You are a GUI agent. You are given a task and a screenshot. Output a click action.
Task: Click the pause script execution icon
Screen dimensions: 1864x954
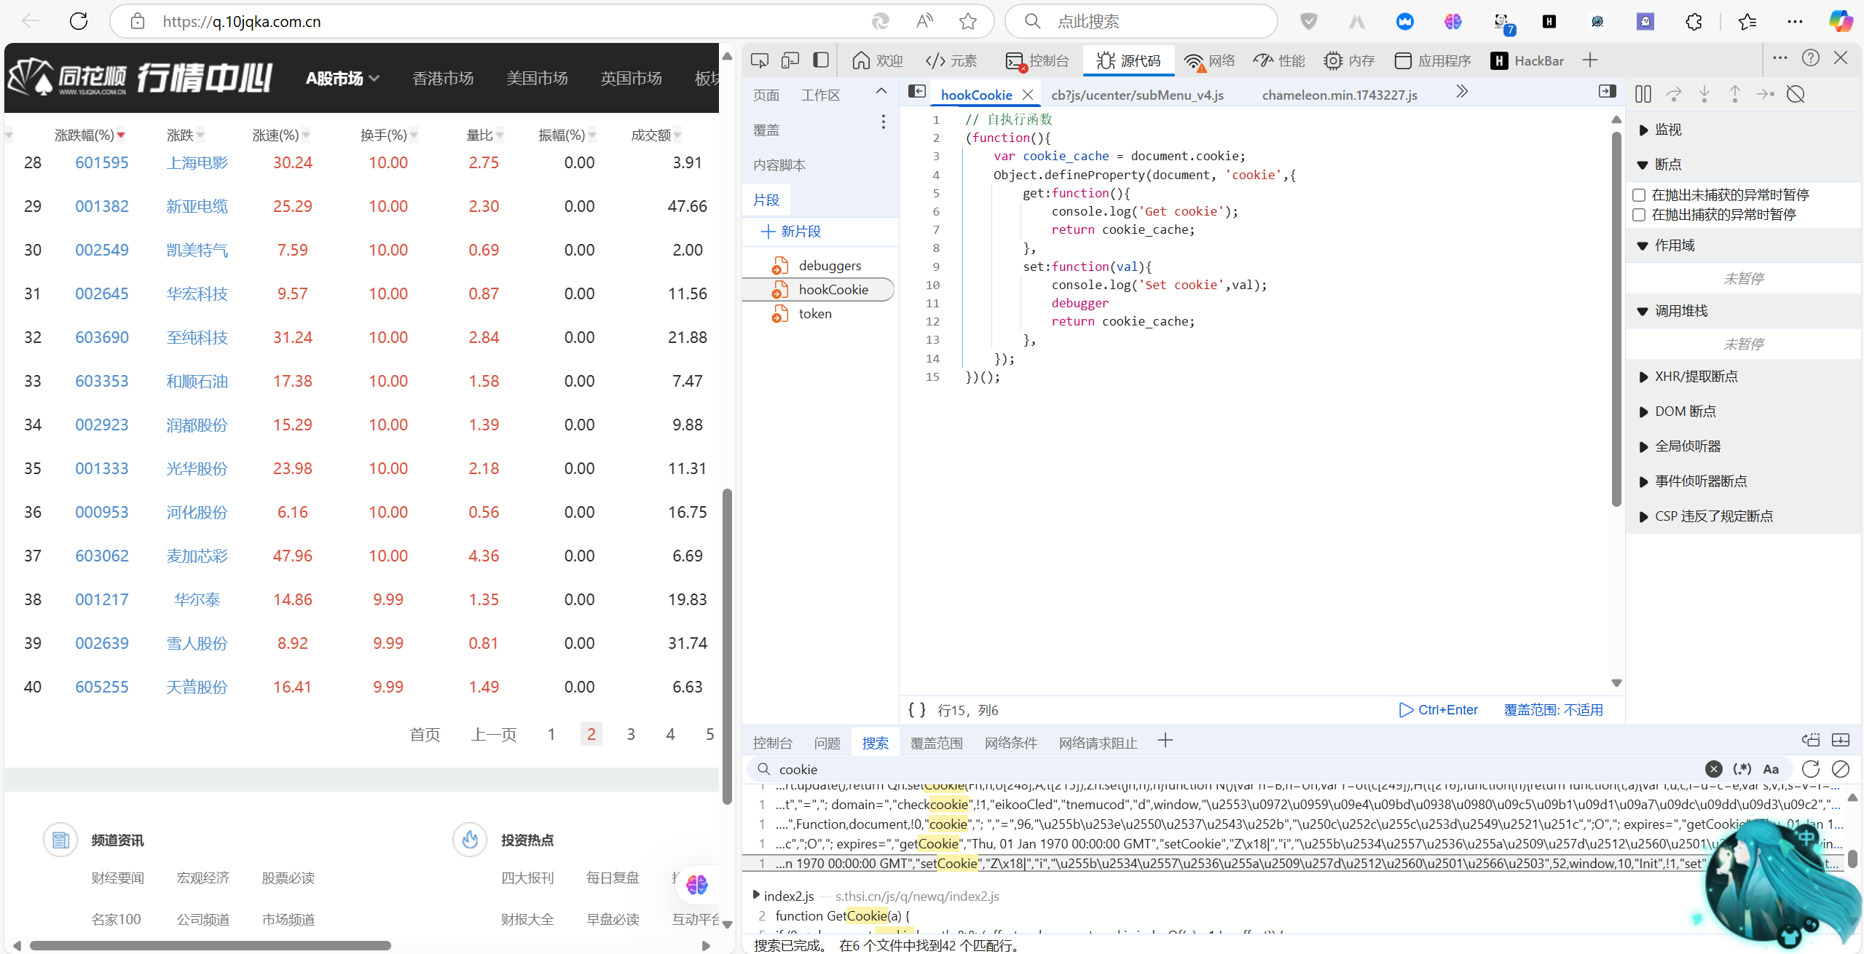pyautogui.click(x=1643, y=95)
